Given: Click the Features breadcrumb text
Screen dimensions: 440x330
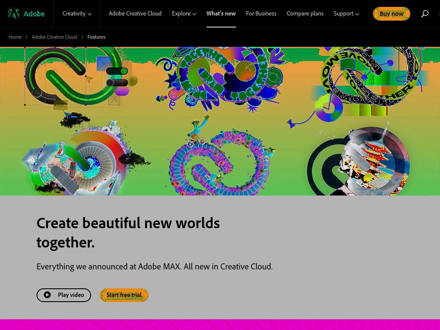Looking at the screenshot, I should coord(97,37).
